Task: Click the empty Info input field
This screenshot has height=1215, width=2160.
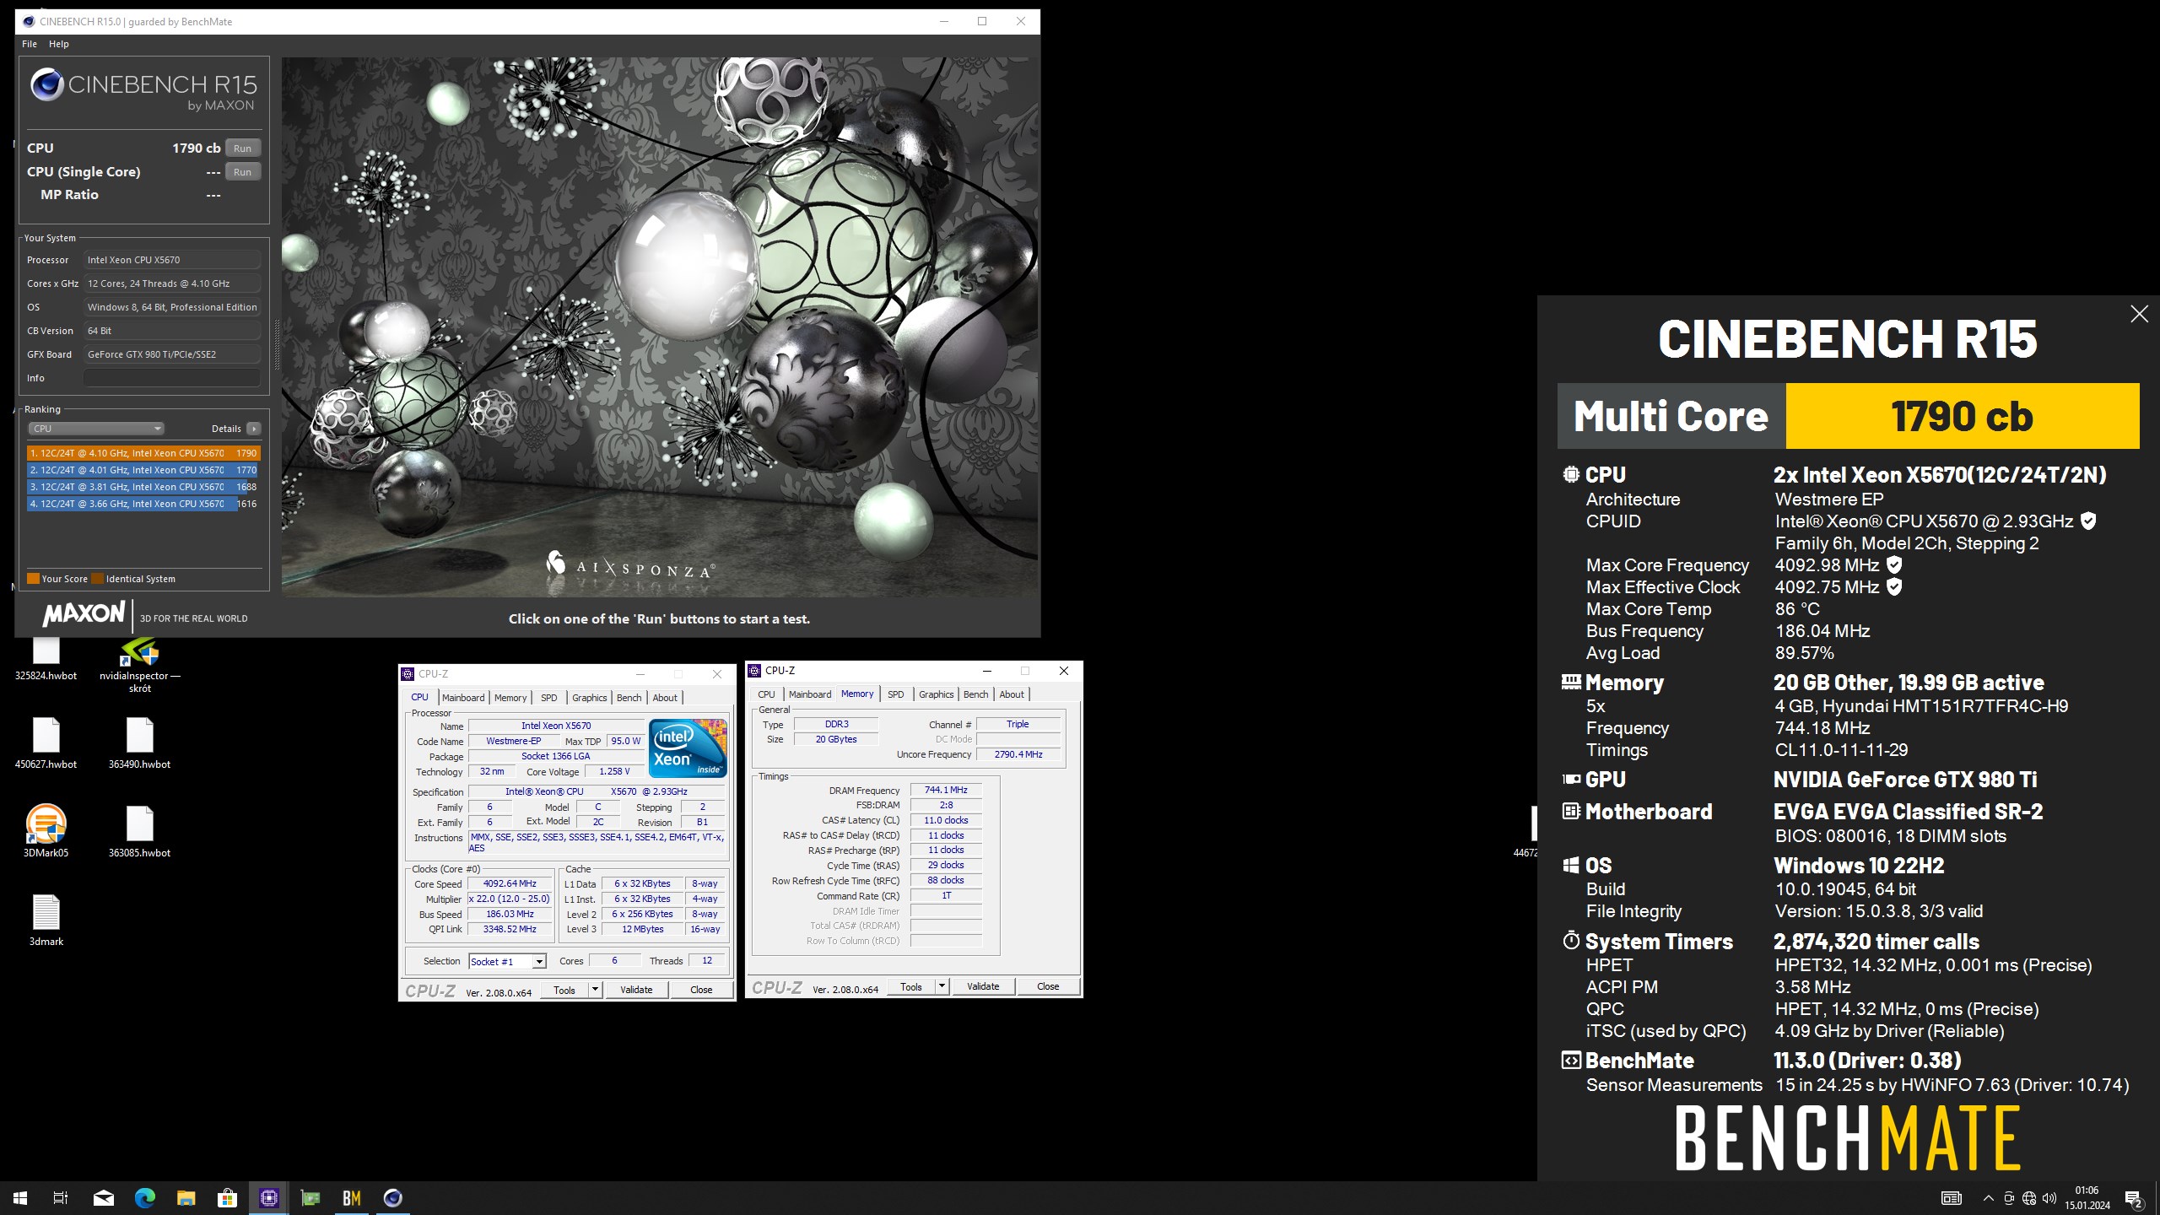Action: [x=171, y=377]
